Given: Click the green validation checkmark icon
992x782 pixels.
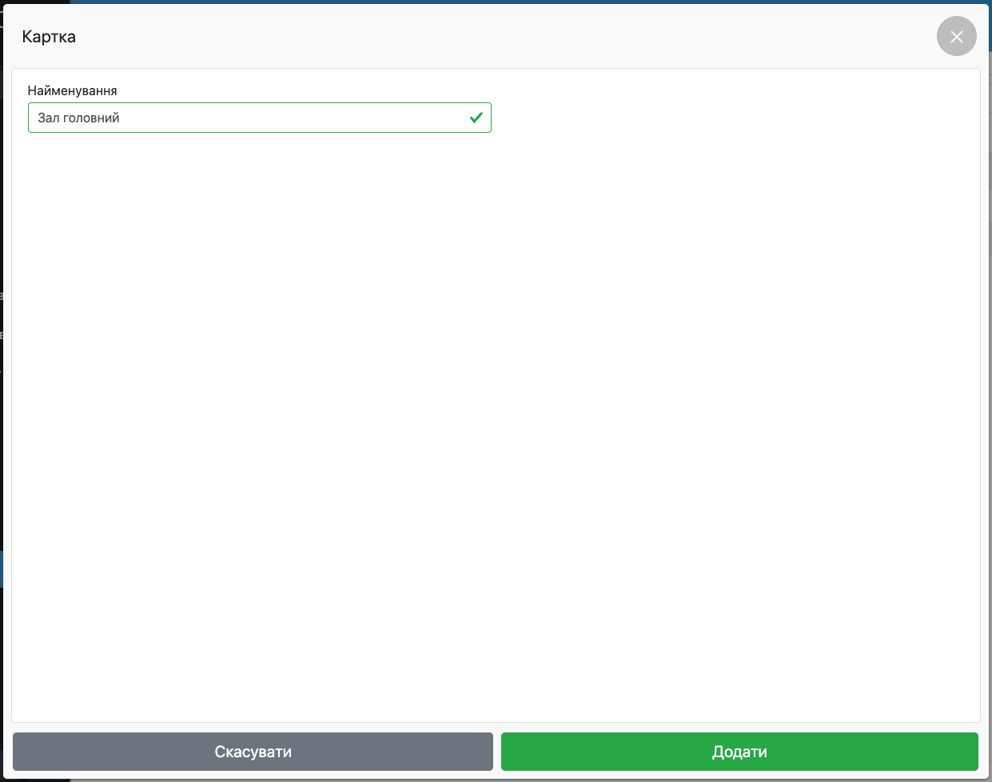Looking at the screenshot, I should [476, 118].
